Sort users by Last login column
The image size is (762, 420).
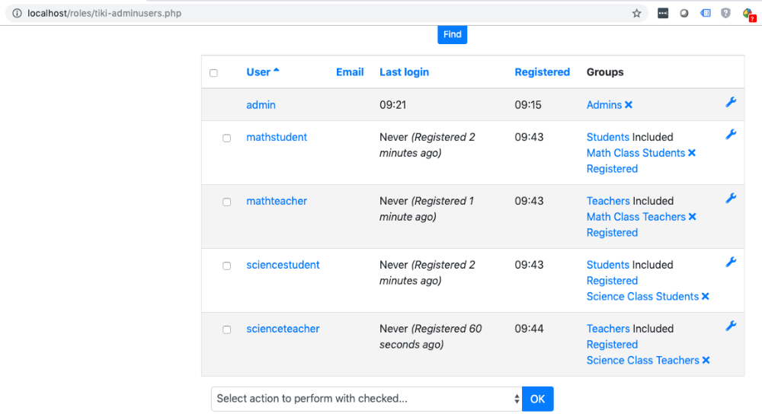(405, 72)
